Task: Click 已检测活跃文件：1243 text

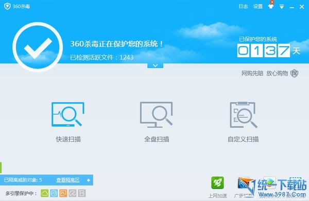Action: (x=101, y=57)
